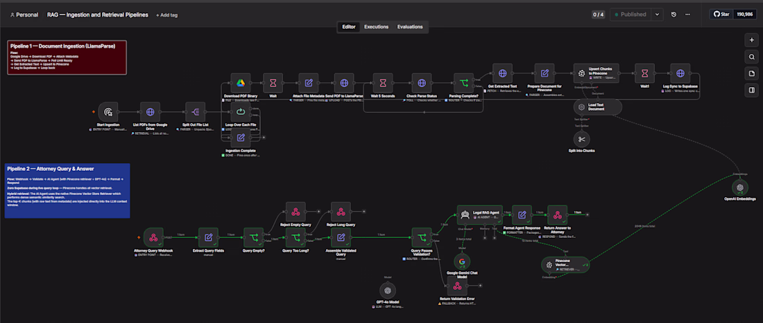
Task: Select the Pipeline 2 Attorney Query sticky note
Action: (67, 191)
